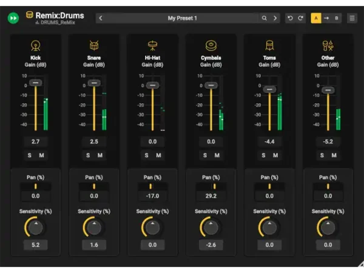Mute the Hi-Hat channel

[x=158, y=155]
